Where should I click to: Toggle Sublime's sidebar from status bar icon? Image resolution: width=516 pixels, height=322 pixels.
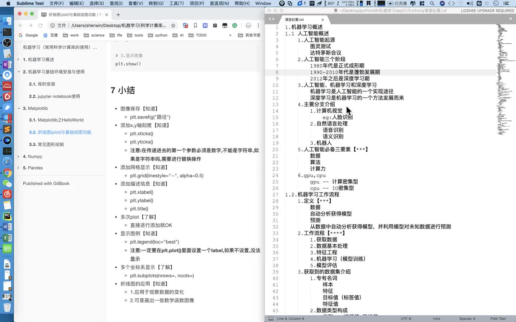tap(271, 318)
